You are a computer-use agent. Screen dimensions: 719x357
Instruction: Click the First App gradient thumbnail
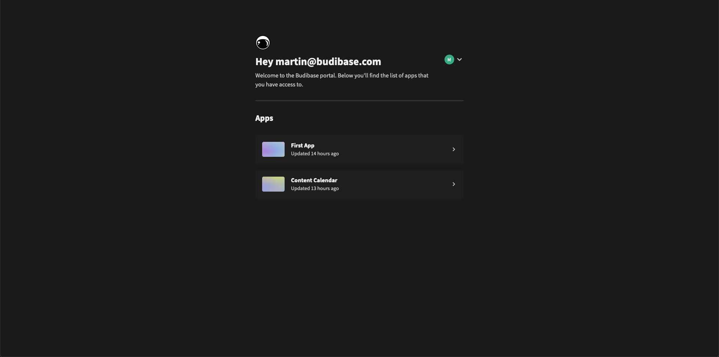tap(273, 149)
